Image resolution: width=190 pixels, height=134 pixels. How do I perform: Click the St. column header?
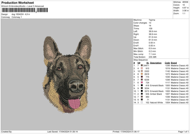(x=147, y=63)
